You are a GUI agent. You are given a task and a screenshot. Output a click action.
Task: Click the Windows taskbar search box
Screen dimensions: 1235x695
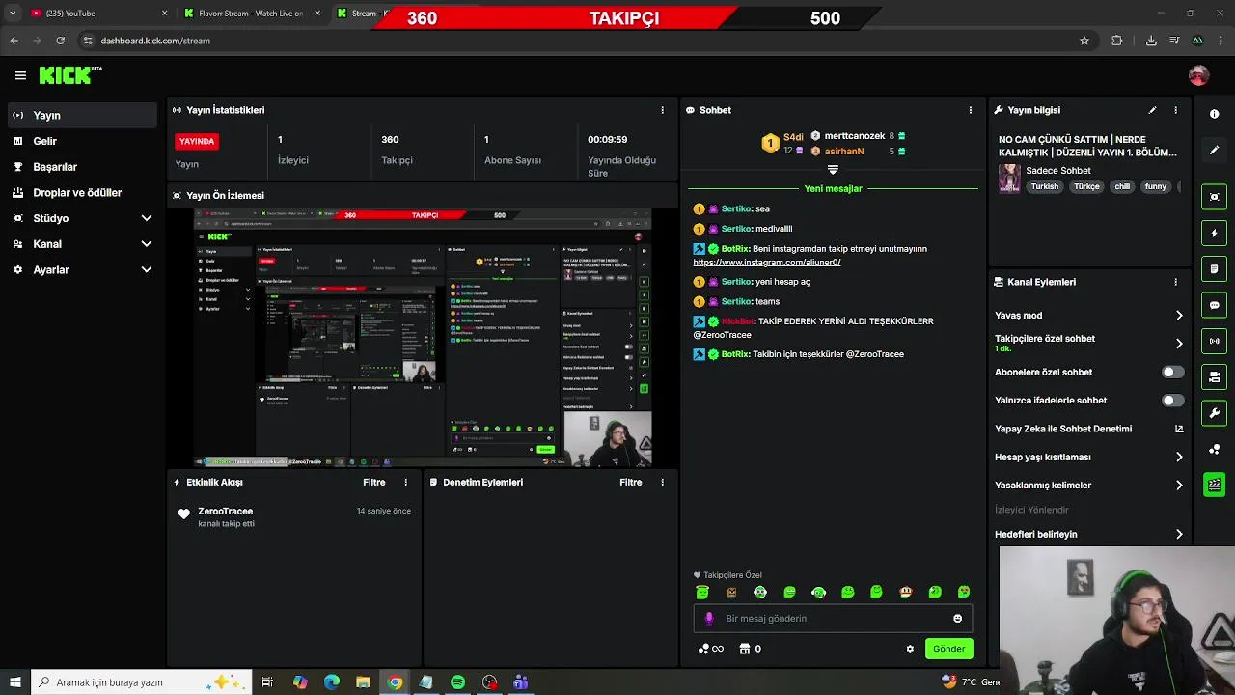pyautogui.click(x=141, y=682)
